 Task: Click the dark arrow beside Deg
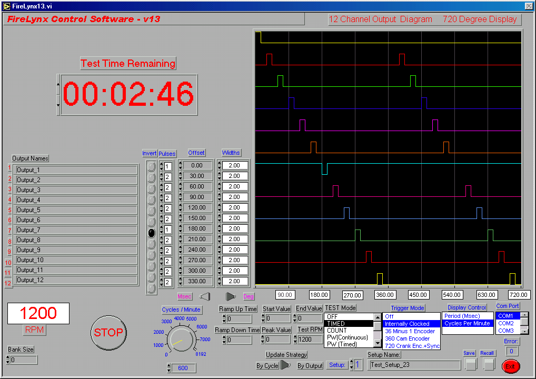(x=230, y=297)
